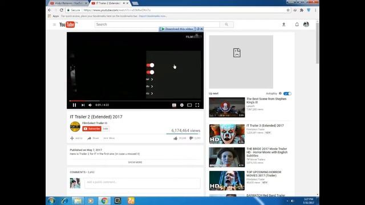Viewport: 365px width, 205px height.
Task: Open the Windows Start menu
Action: tap(51, 200)
